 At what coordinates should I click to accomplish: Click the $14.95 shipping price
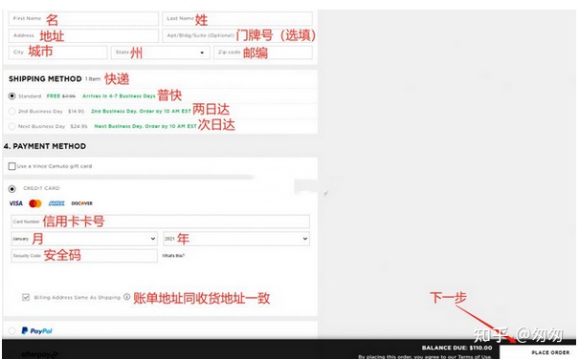76,111
